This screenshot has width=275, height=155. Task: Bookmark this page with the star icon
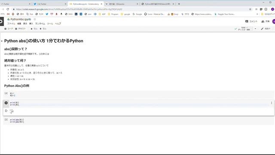(x=250, y=9)
